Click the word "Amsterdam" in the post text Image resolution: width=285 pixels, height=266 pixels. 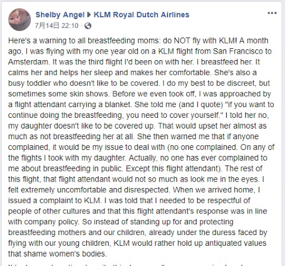pos(28,62)
